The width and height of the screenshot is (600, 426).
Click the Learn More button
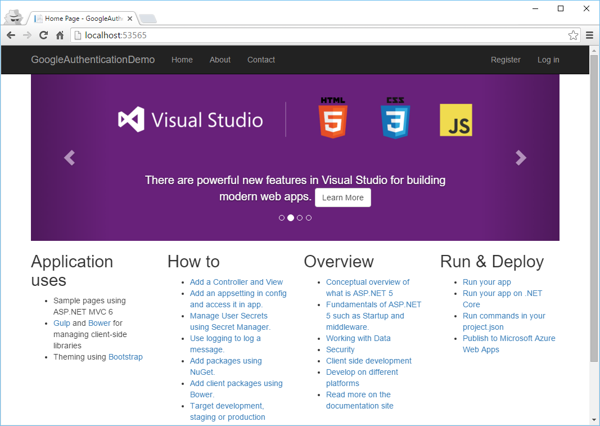pyautogui.click(x=343, y=198)
